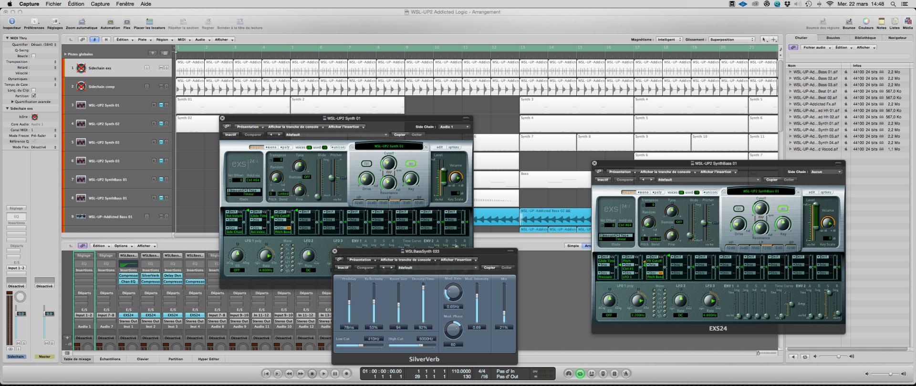Toggle the Boucle checkbox in inspector
Image resolution: width=916 pixels, height=386 pixels.
tap(33, 56)
